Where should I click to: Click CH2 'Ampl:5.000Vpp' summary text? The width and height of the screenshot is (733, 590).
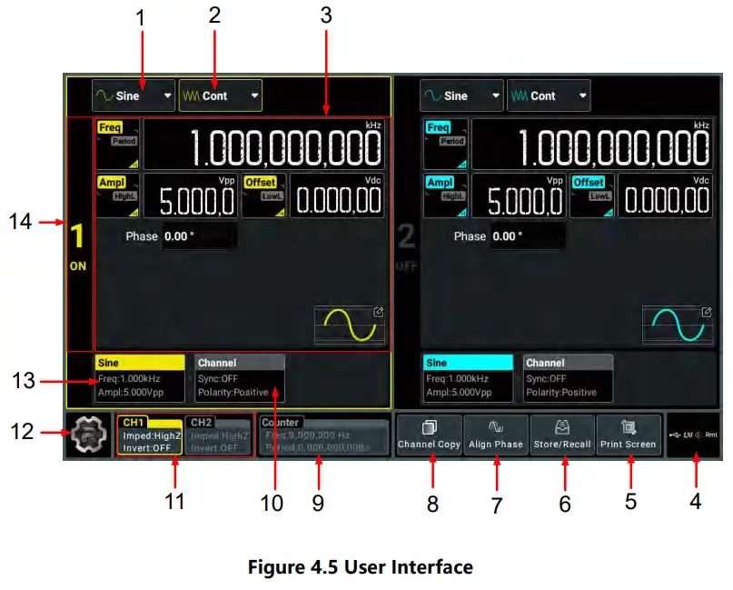459,392
